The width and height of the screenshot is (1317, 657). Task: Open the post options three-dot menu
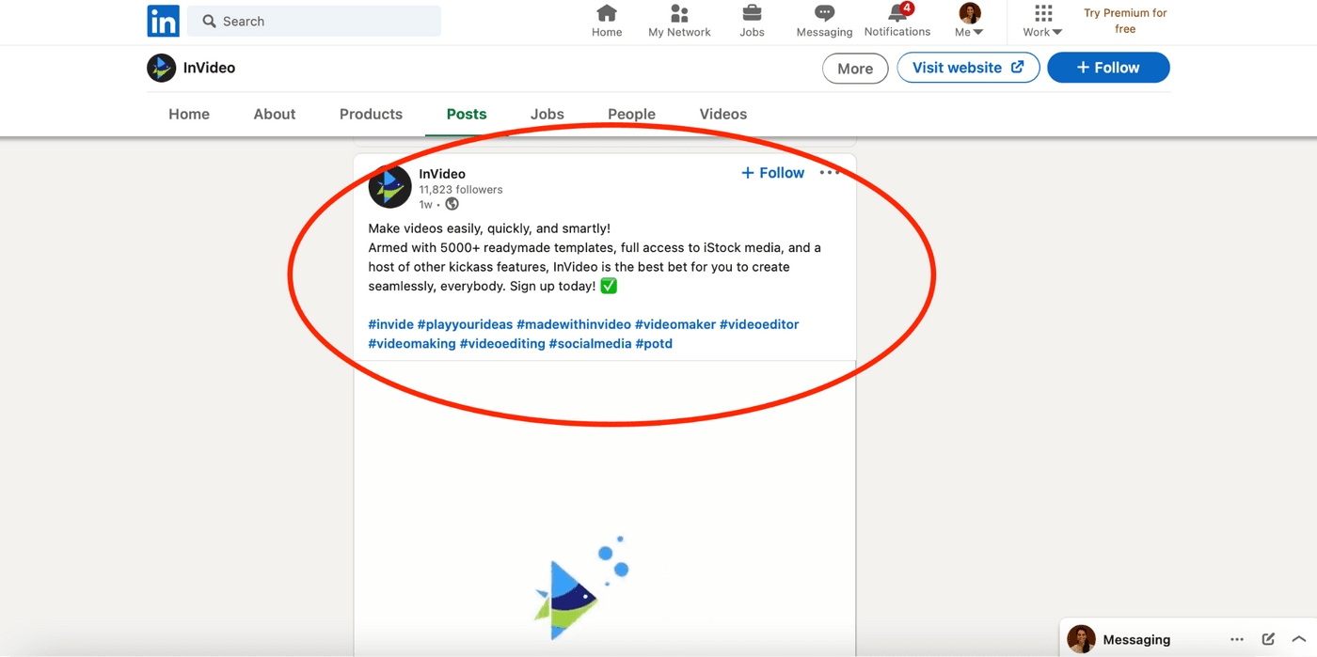pos(831,172)
